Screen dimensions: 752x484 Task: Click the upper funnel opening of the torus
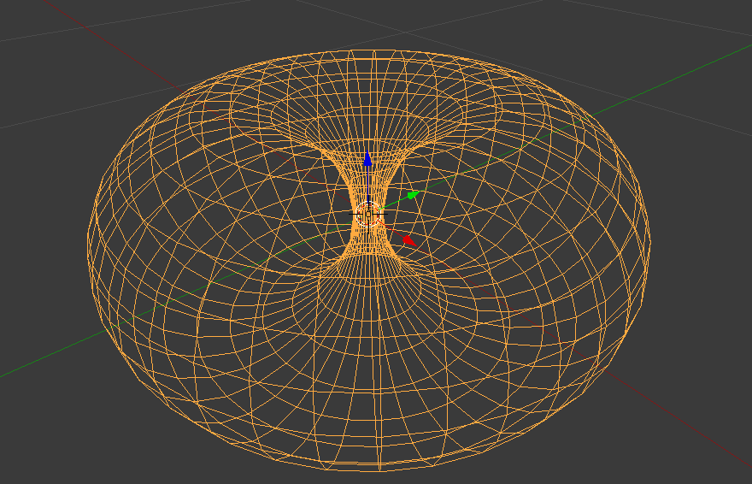[x=367, y=128]
